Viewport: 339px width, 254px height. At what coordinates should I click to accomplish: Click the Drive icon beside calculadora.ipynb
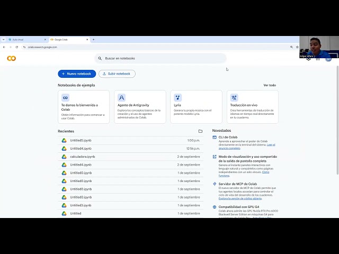click(x=64, y=157)
